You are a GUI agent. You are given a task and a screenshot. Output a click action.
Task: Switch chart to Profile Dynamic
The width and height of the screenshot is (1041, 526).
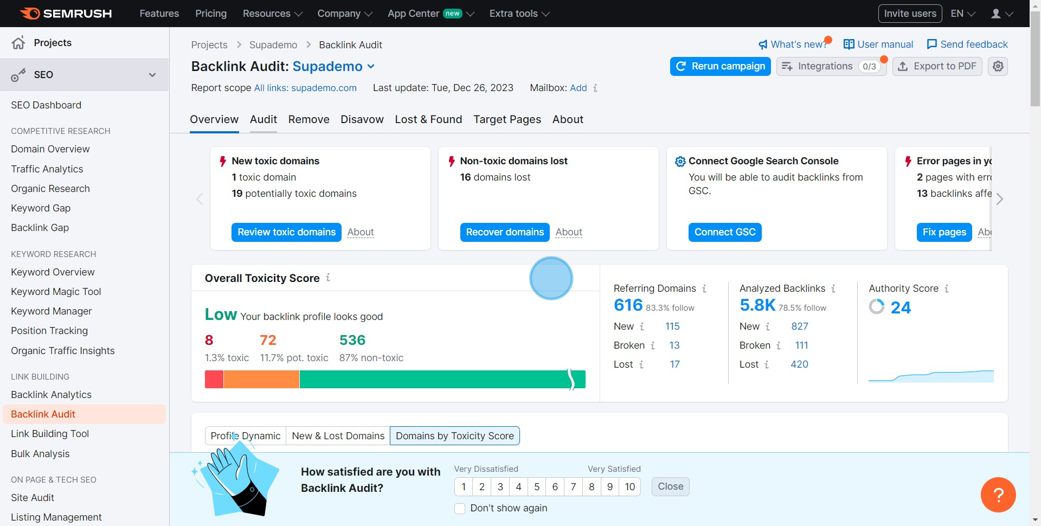coord(246,436)
